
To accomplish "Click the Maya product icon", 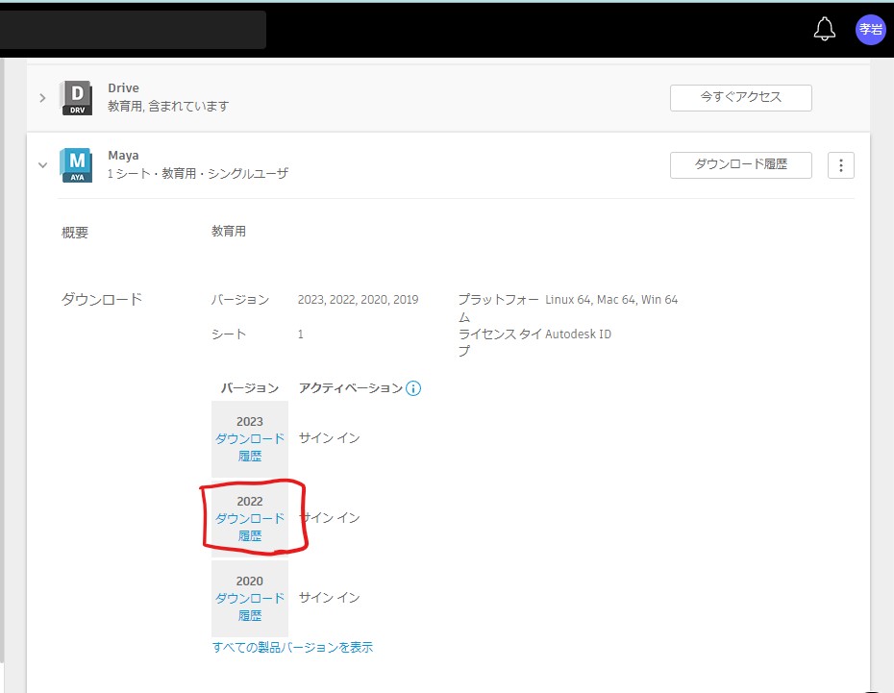I will click(76, 165).
